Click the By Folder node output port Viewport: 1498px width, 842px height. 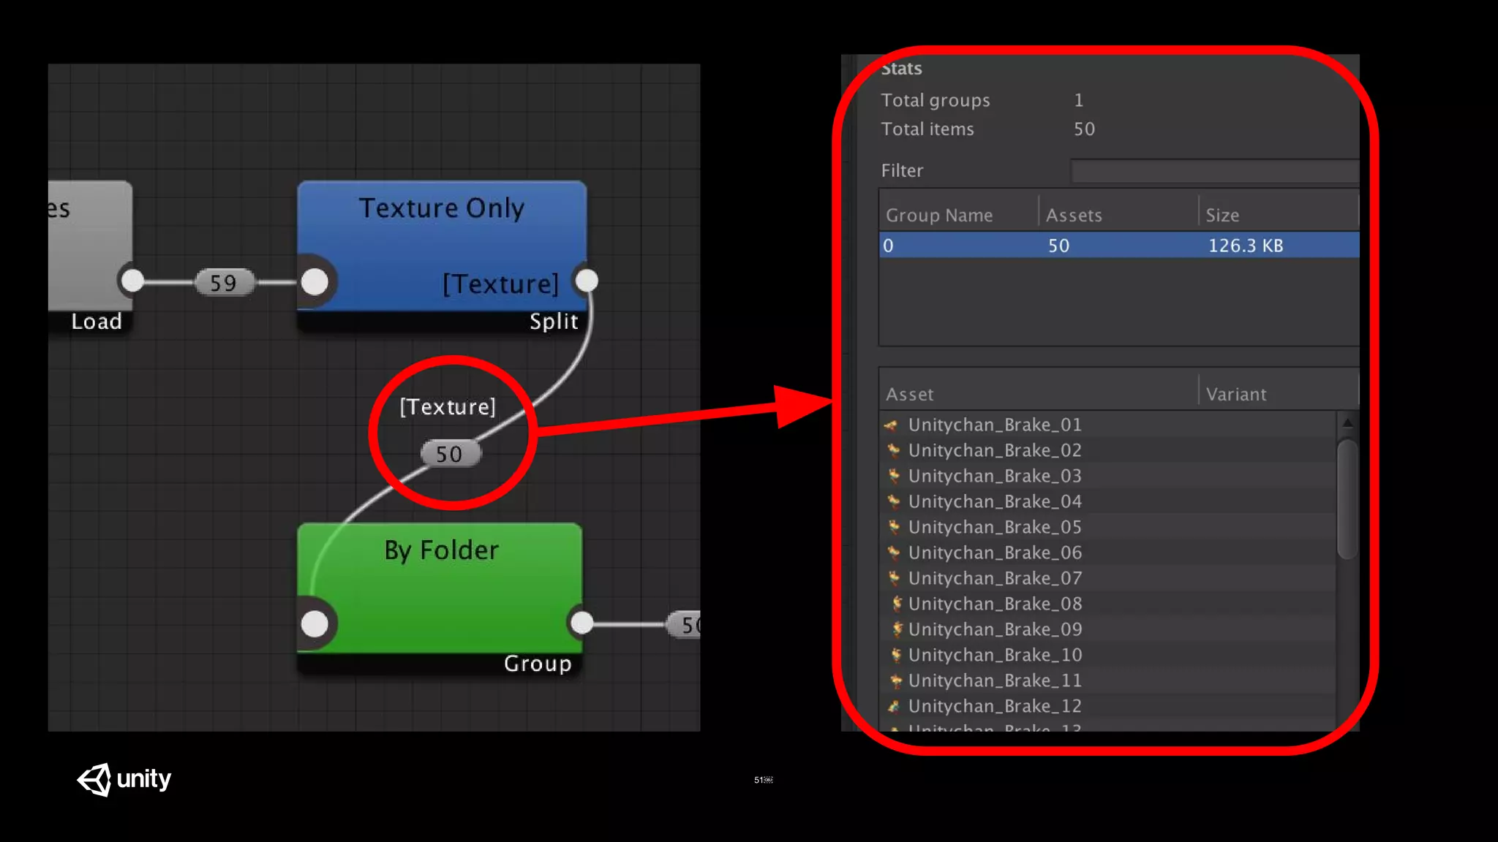coord(581,623)
